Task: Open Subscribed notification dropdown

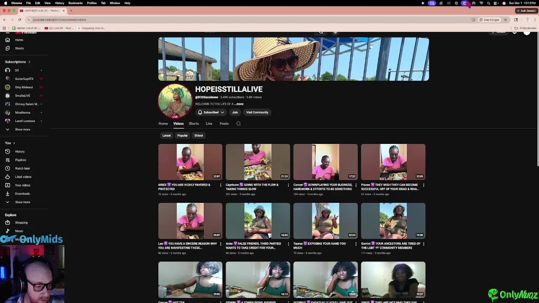Action: [x=211, y=112]
